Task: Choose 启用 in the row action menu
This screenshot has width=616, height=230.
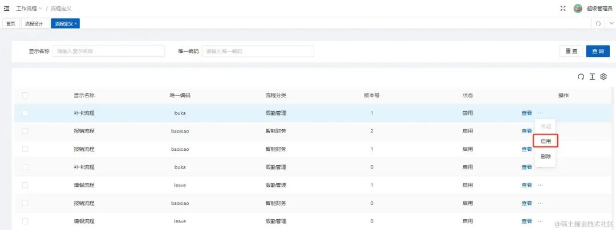Action: coord(546,141)
